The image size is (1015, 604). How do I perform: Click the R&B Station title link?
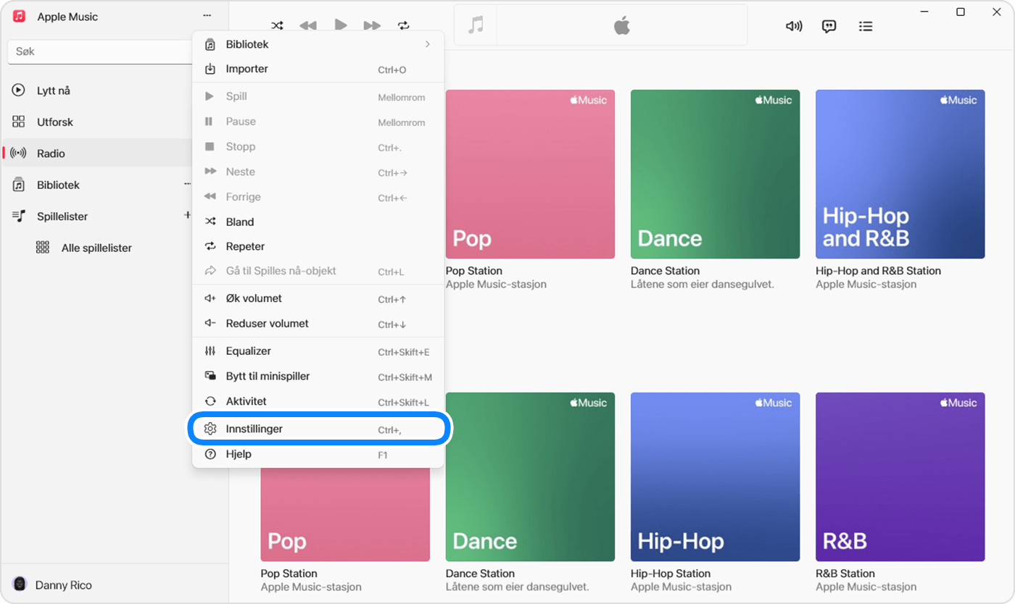pyautogui.click(x=845, y=574)
